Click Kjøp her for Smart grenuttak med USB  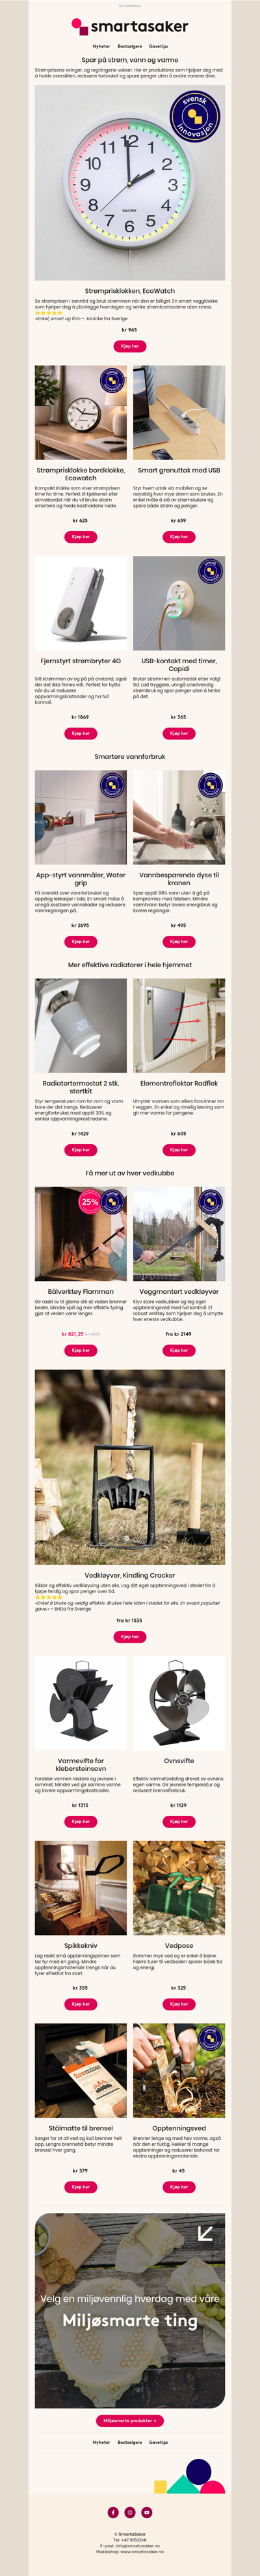(179, 537)
